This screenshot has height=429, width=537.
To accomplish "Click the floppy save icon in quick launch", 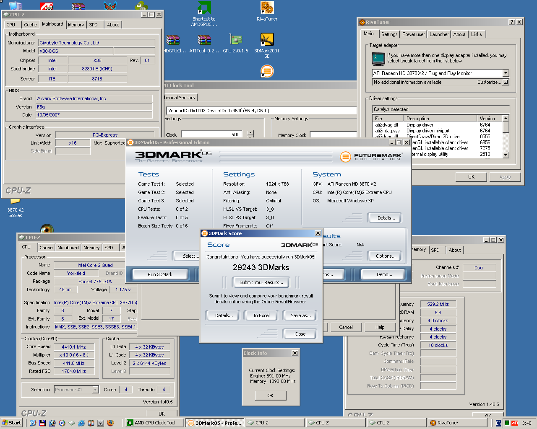I will click(x=42, y=423).
